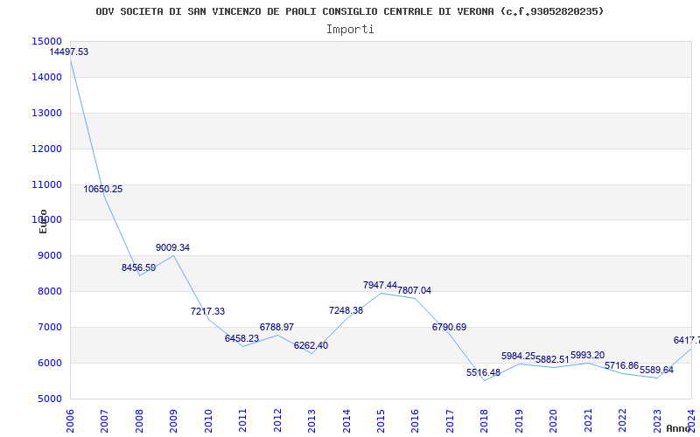Select the 7217.33 data label
The height and width of the screenshot is (437, 700).
[x=207, y=312]
